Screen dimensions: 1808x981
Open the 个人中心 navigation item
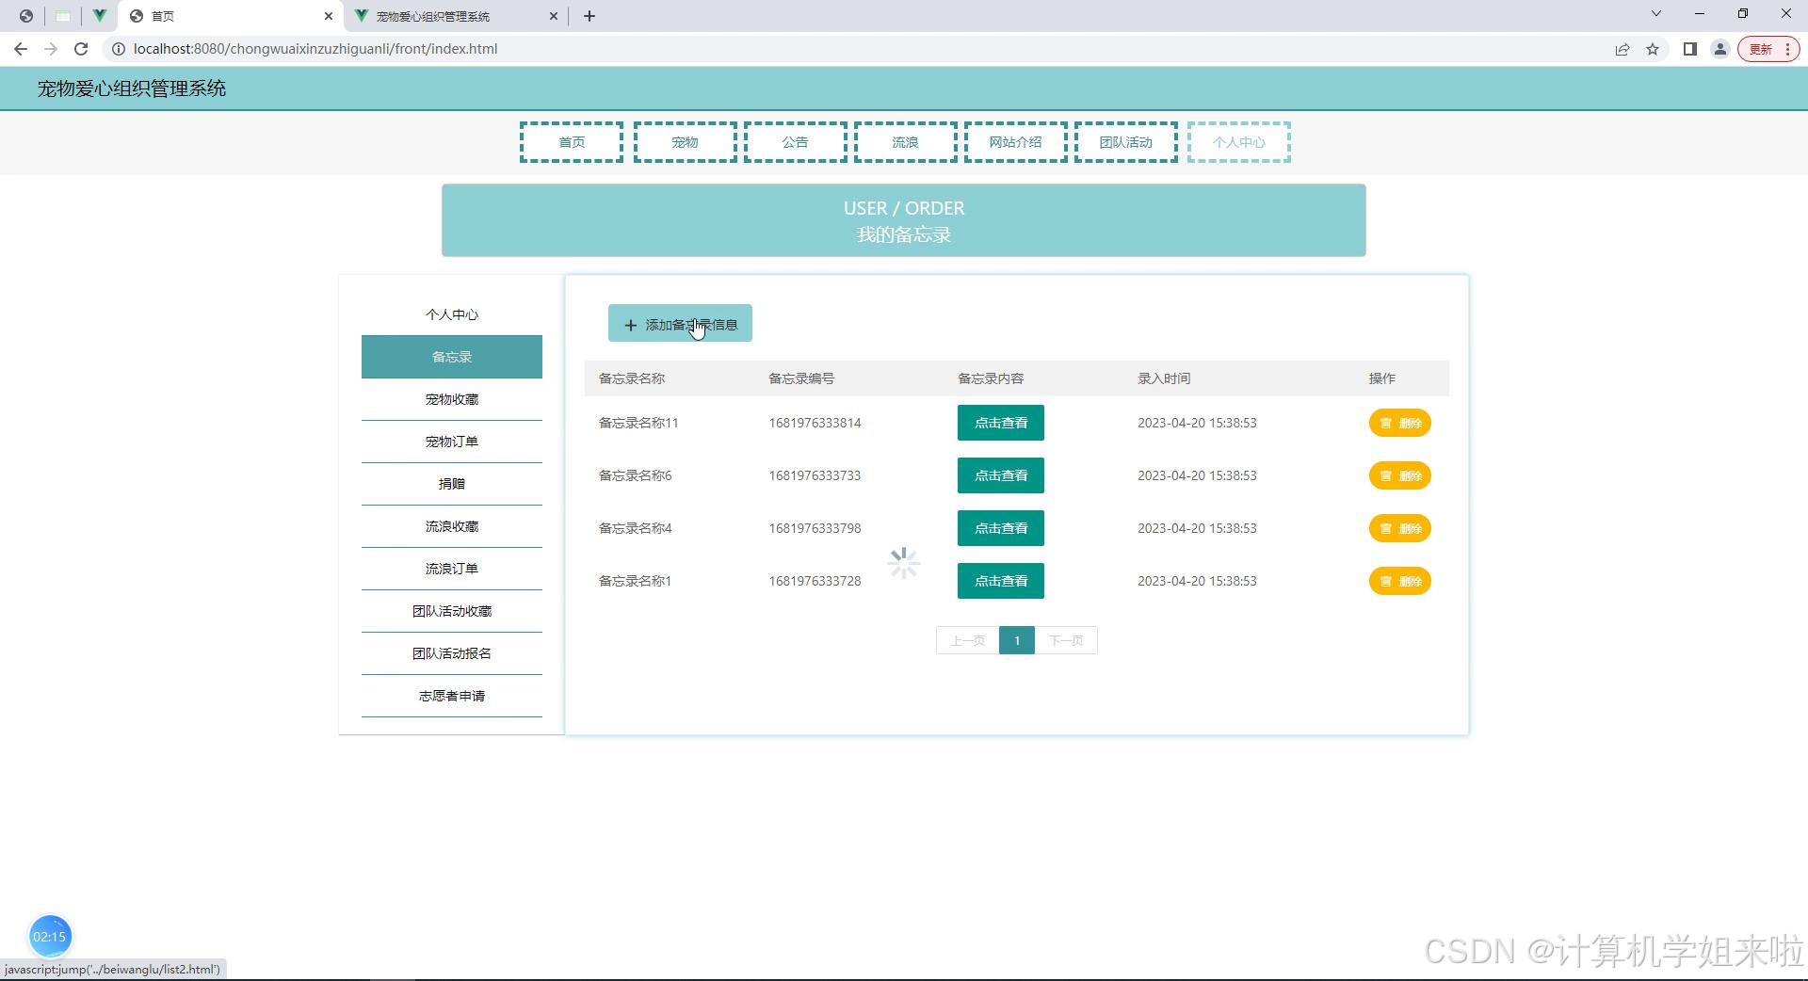tap(1238, 142)
